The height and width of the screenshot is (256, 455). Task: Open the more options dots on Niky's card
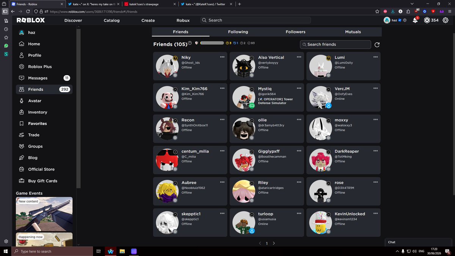(222, 57)
